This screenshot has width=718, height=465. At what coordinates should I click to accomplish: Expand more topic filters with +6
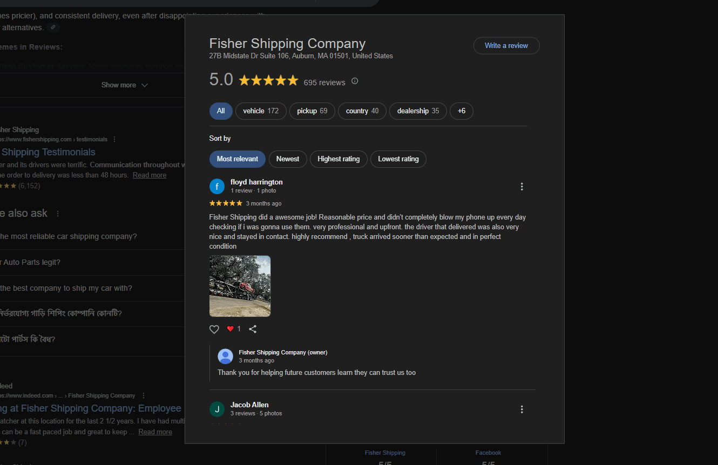pyautogui.click(x=461, y=111)
